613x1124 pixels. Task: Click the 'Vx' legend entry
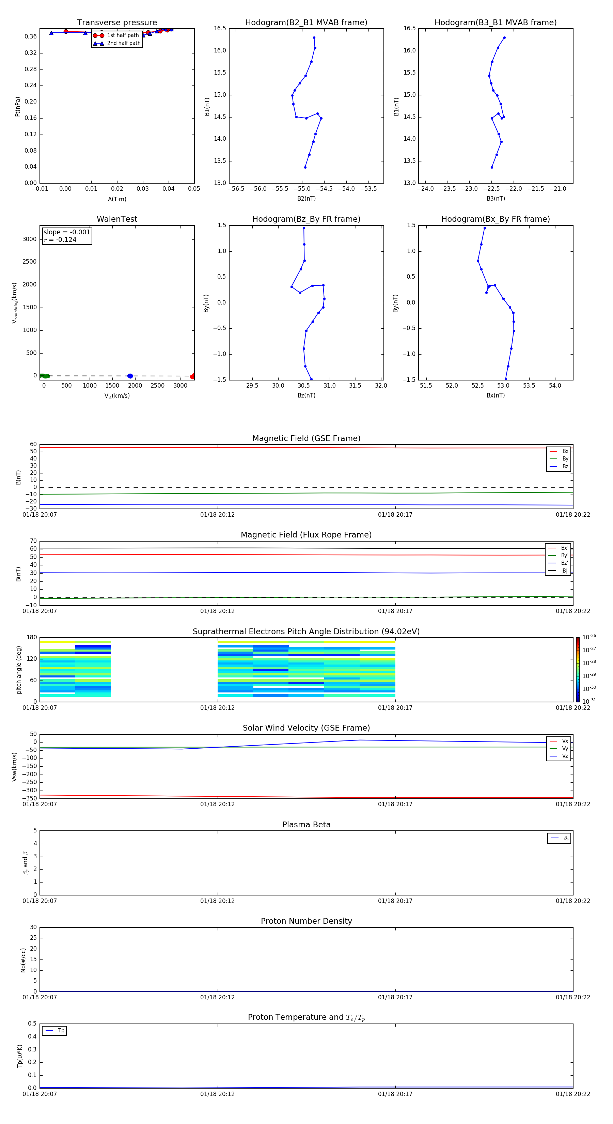click(x=559, y=741)
